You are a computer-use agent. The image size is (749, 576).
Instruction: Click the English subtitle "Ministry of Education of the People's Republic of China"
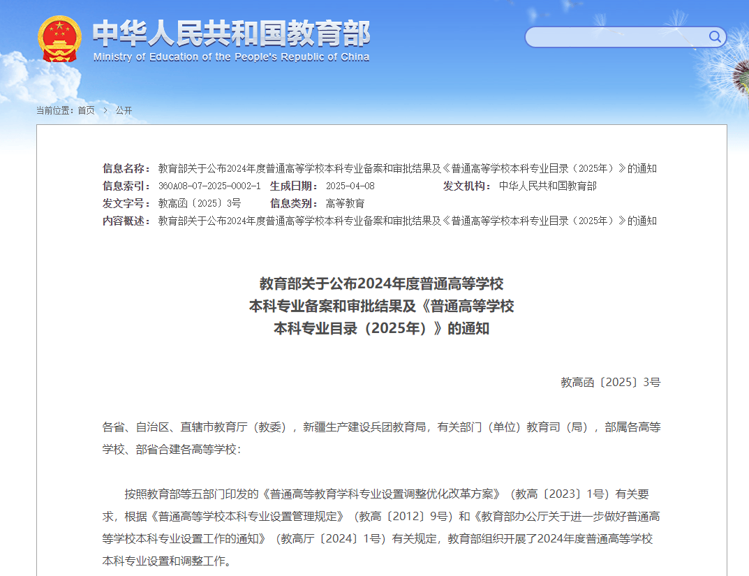[231, 57]
